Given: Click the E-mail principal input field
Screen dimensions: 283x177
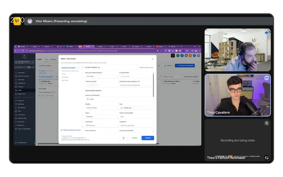Looking at the screenshot, I should (135, 77).
